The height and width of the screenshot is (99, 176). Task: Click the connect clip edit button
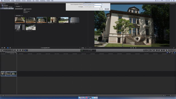(x=16, y=50)
